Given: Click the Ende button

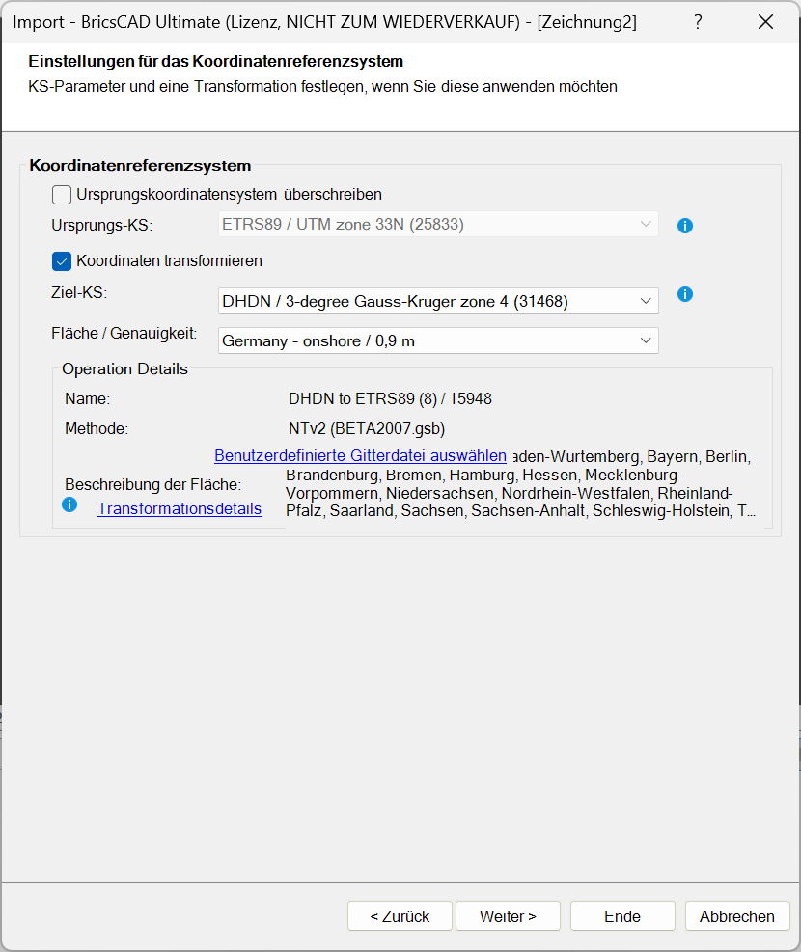Looking at the screenshot, I should [x=622, y=915].
